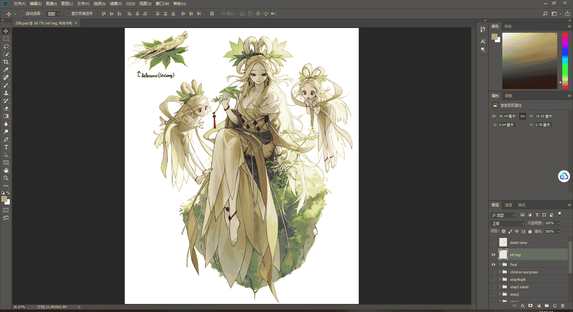This screenshot has height=312, width=573.
Task: Open the 图像(I) menu
Action: coord(51,4)
